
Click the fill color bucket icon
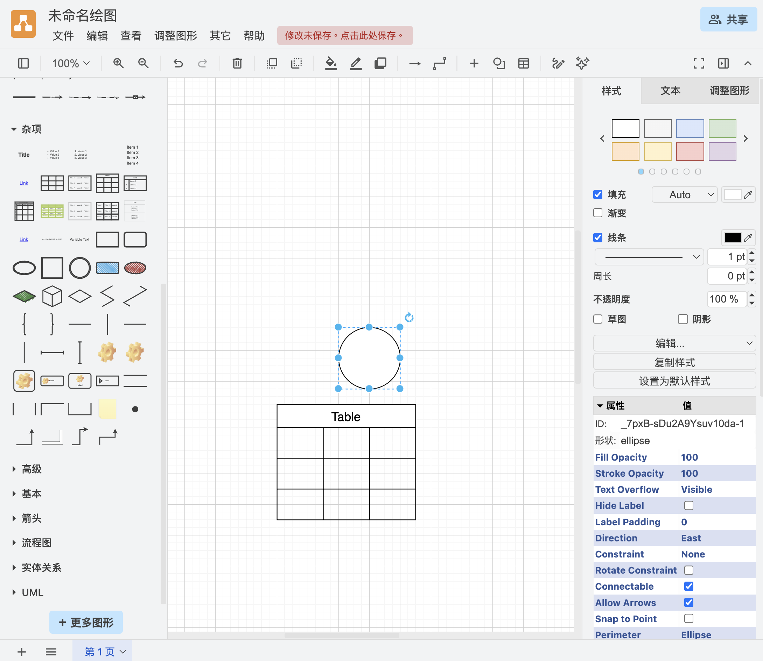331,63
